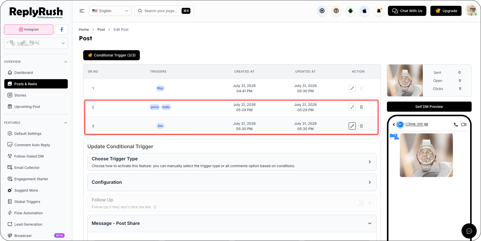Go to Post breadcrumb link
This screenshot has width=481, height=241.
(x=101, y=29)
